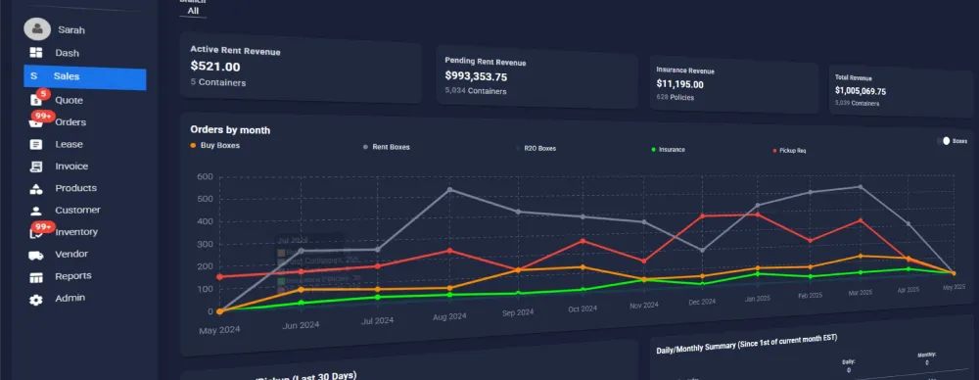The width and height of the screenshot is (979, 380).
Task: Open the Branch dropdown showing All
Action: click(x=193, y=11)
